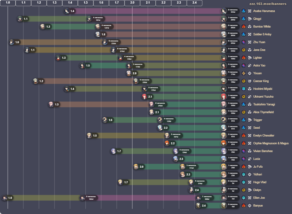Select the 1.4 version header tab

click(x=70, y=3)
